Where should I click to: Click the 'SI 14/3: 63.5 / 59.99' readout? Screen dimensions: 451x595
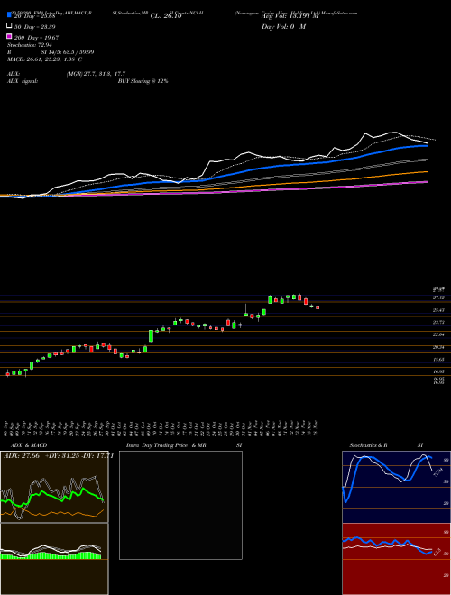68,52
